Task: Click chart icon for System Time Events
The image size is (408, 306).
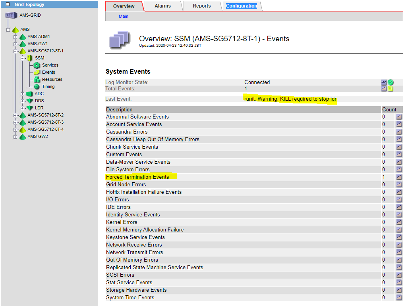Action: (x=399, y=298)
